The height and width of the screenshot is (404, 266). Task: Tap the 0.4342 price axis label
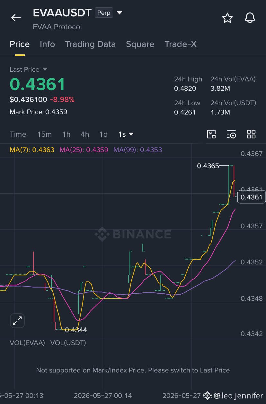tap(252, 334)
